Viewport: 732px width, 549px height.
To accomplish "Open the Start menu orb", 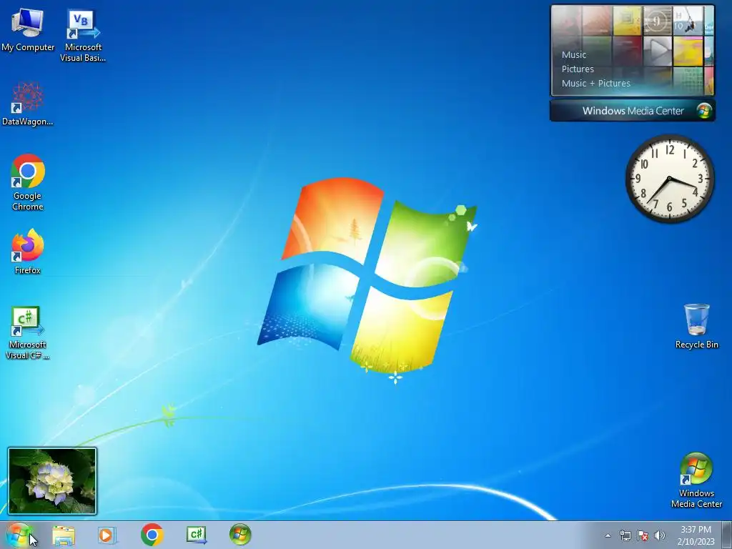I will pyautogui.click(x=19, y=535).
